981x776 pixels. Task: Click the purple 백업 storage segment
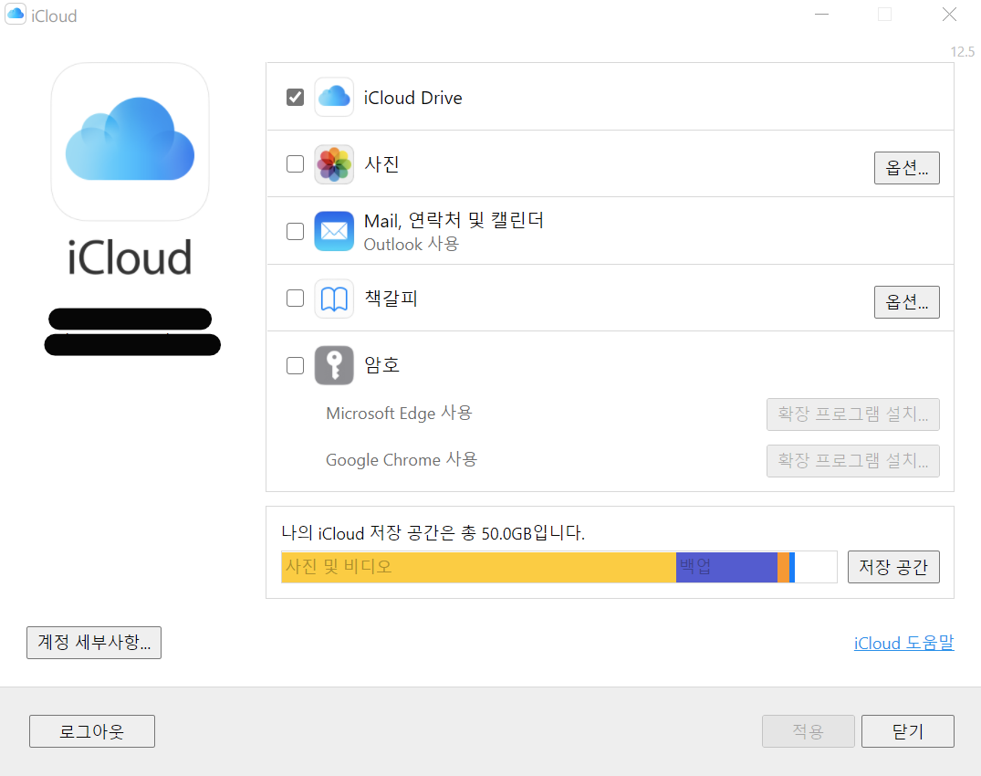click(727, 567)
